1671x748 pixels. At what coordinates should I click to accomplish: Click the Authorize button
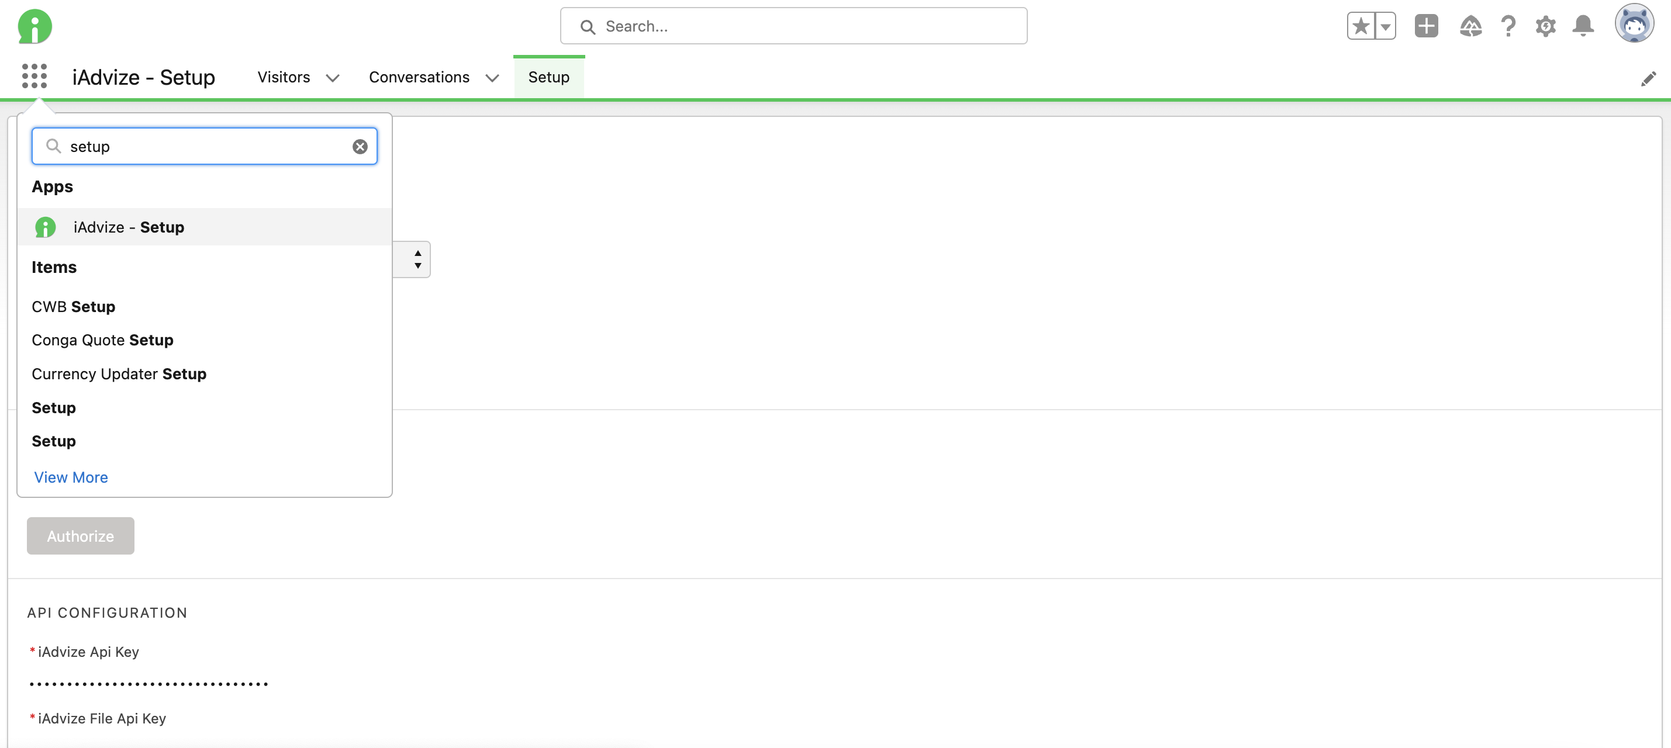tap(81, 536)
